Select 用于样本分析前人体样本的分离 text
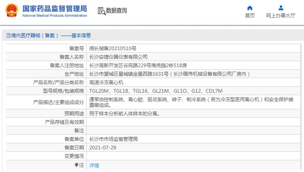 (125, 113)
